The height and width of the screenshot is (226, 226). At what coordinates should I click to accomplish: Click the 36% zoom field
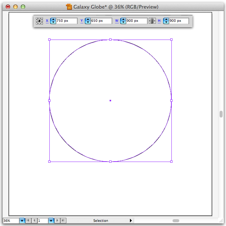coord(11,220)
